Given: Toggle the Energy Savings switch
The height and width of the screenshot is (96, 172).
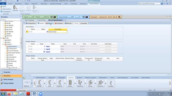Looking at the screenshot, I should (x=86, y=17).
